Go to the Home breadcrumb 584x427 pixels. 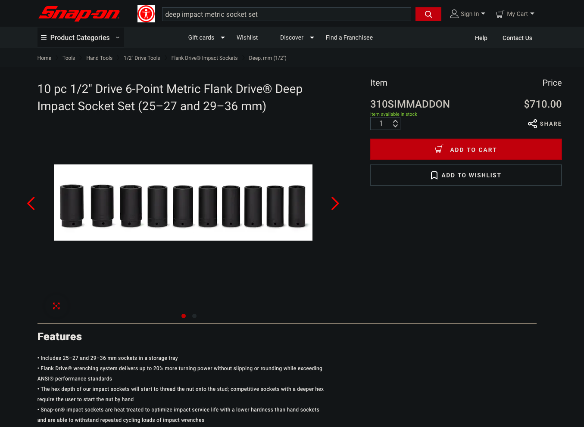[44, 58]
